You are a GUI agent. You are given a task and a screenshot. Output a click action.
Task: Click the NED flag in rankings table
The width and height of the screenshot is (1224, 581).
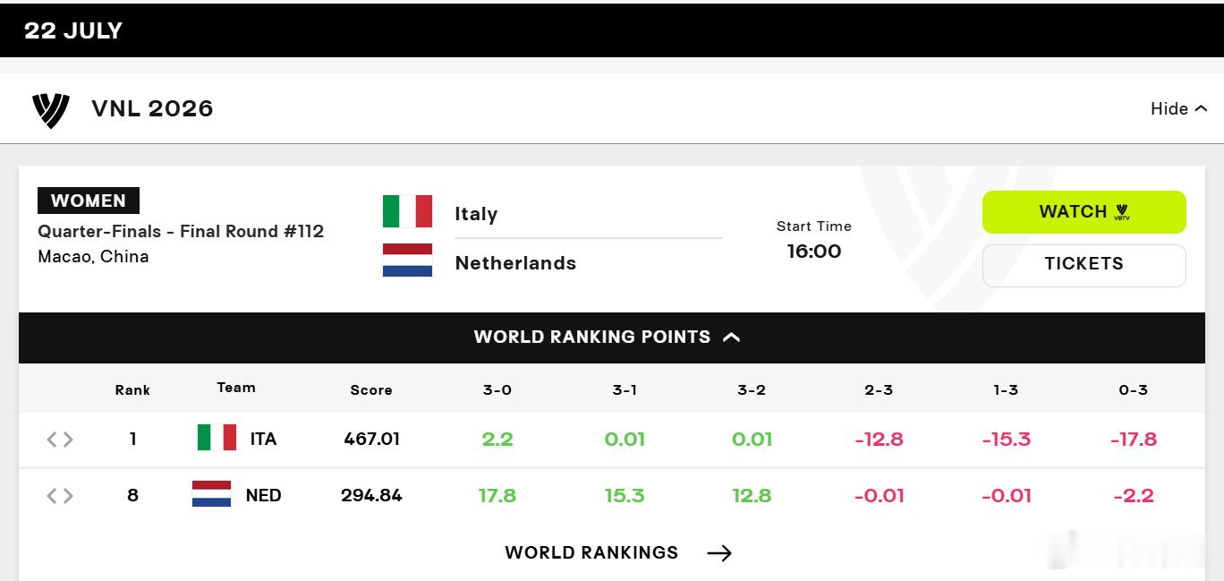[x=211, y=494]
